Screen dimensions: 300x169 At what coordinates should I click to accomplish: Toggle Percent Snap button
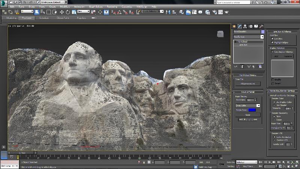click(125, 12)
